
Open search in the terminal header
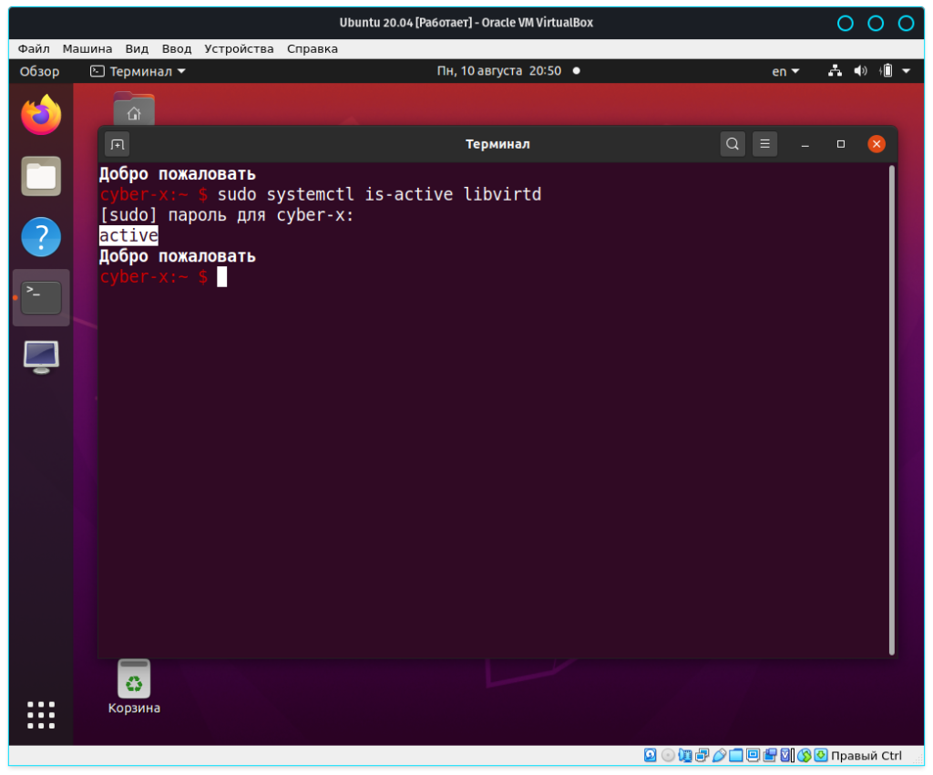coord(733,144)
